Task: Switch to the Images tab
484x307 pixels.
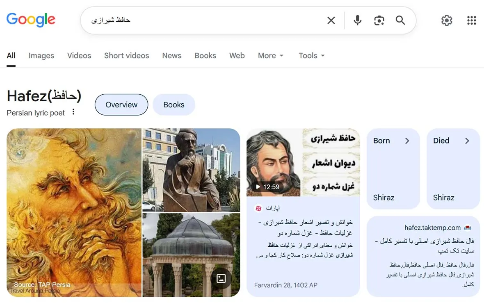Action: [41, 55]
